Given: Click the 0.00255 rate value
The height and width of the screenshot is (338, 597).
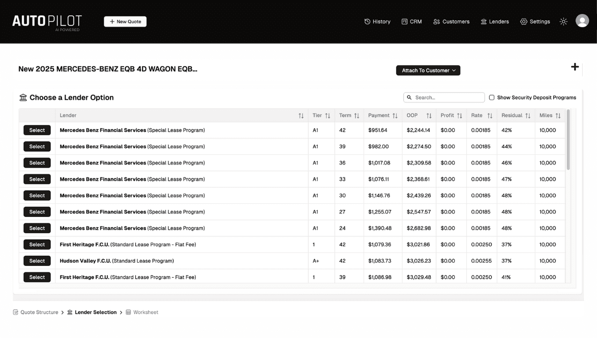Looking at the screenshot, I should tap(482, 261).
